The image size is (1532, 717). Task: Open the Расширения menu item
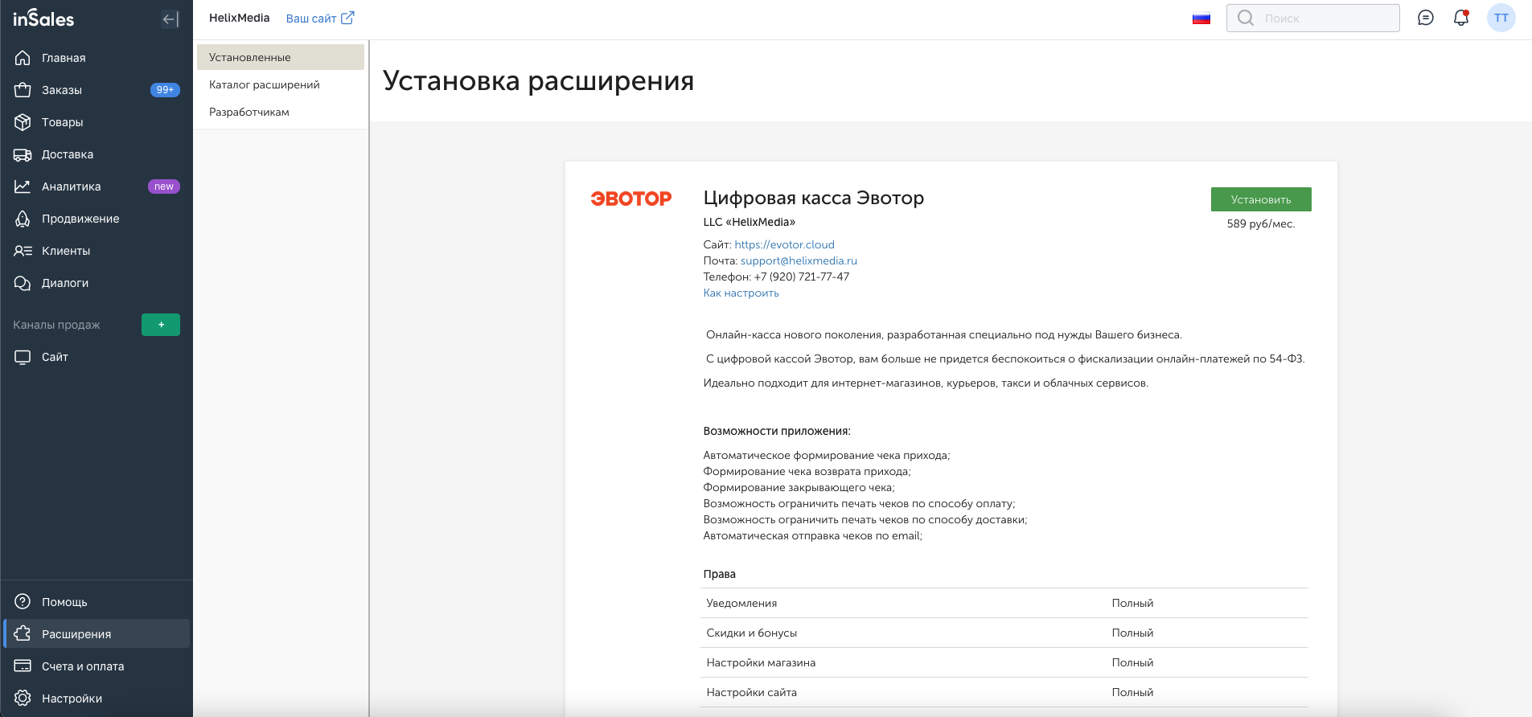(x=97, y=634)
